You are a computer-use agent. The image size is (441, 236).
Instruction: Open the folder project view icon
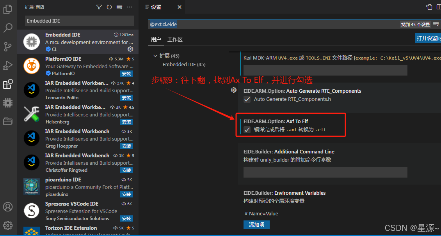[x=7, y=121]
